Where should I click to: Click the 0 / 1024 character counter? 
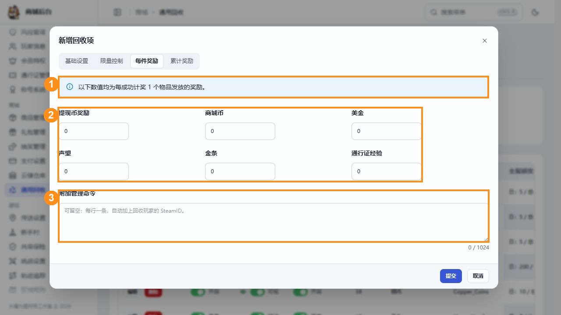(x=479, y=248)
